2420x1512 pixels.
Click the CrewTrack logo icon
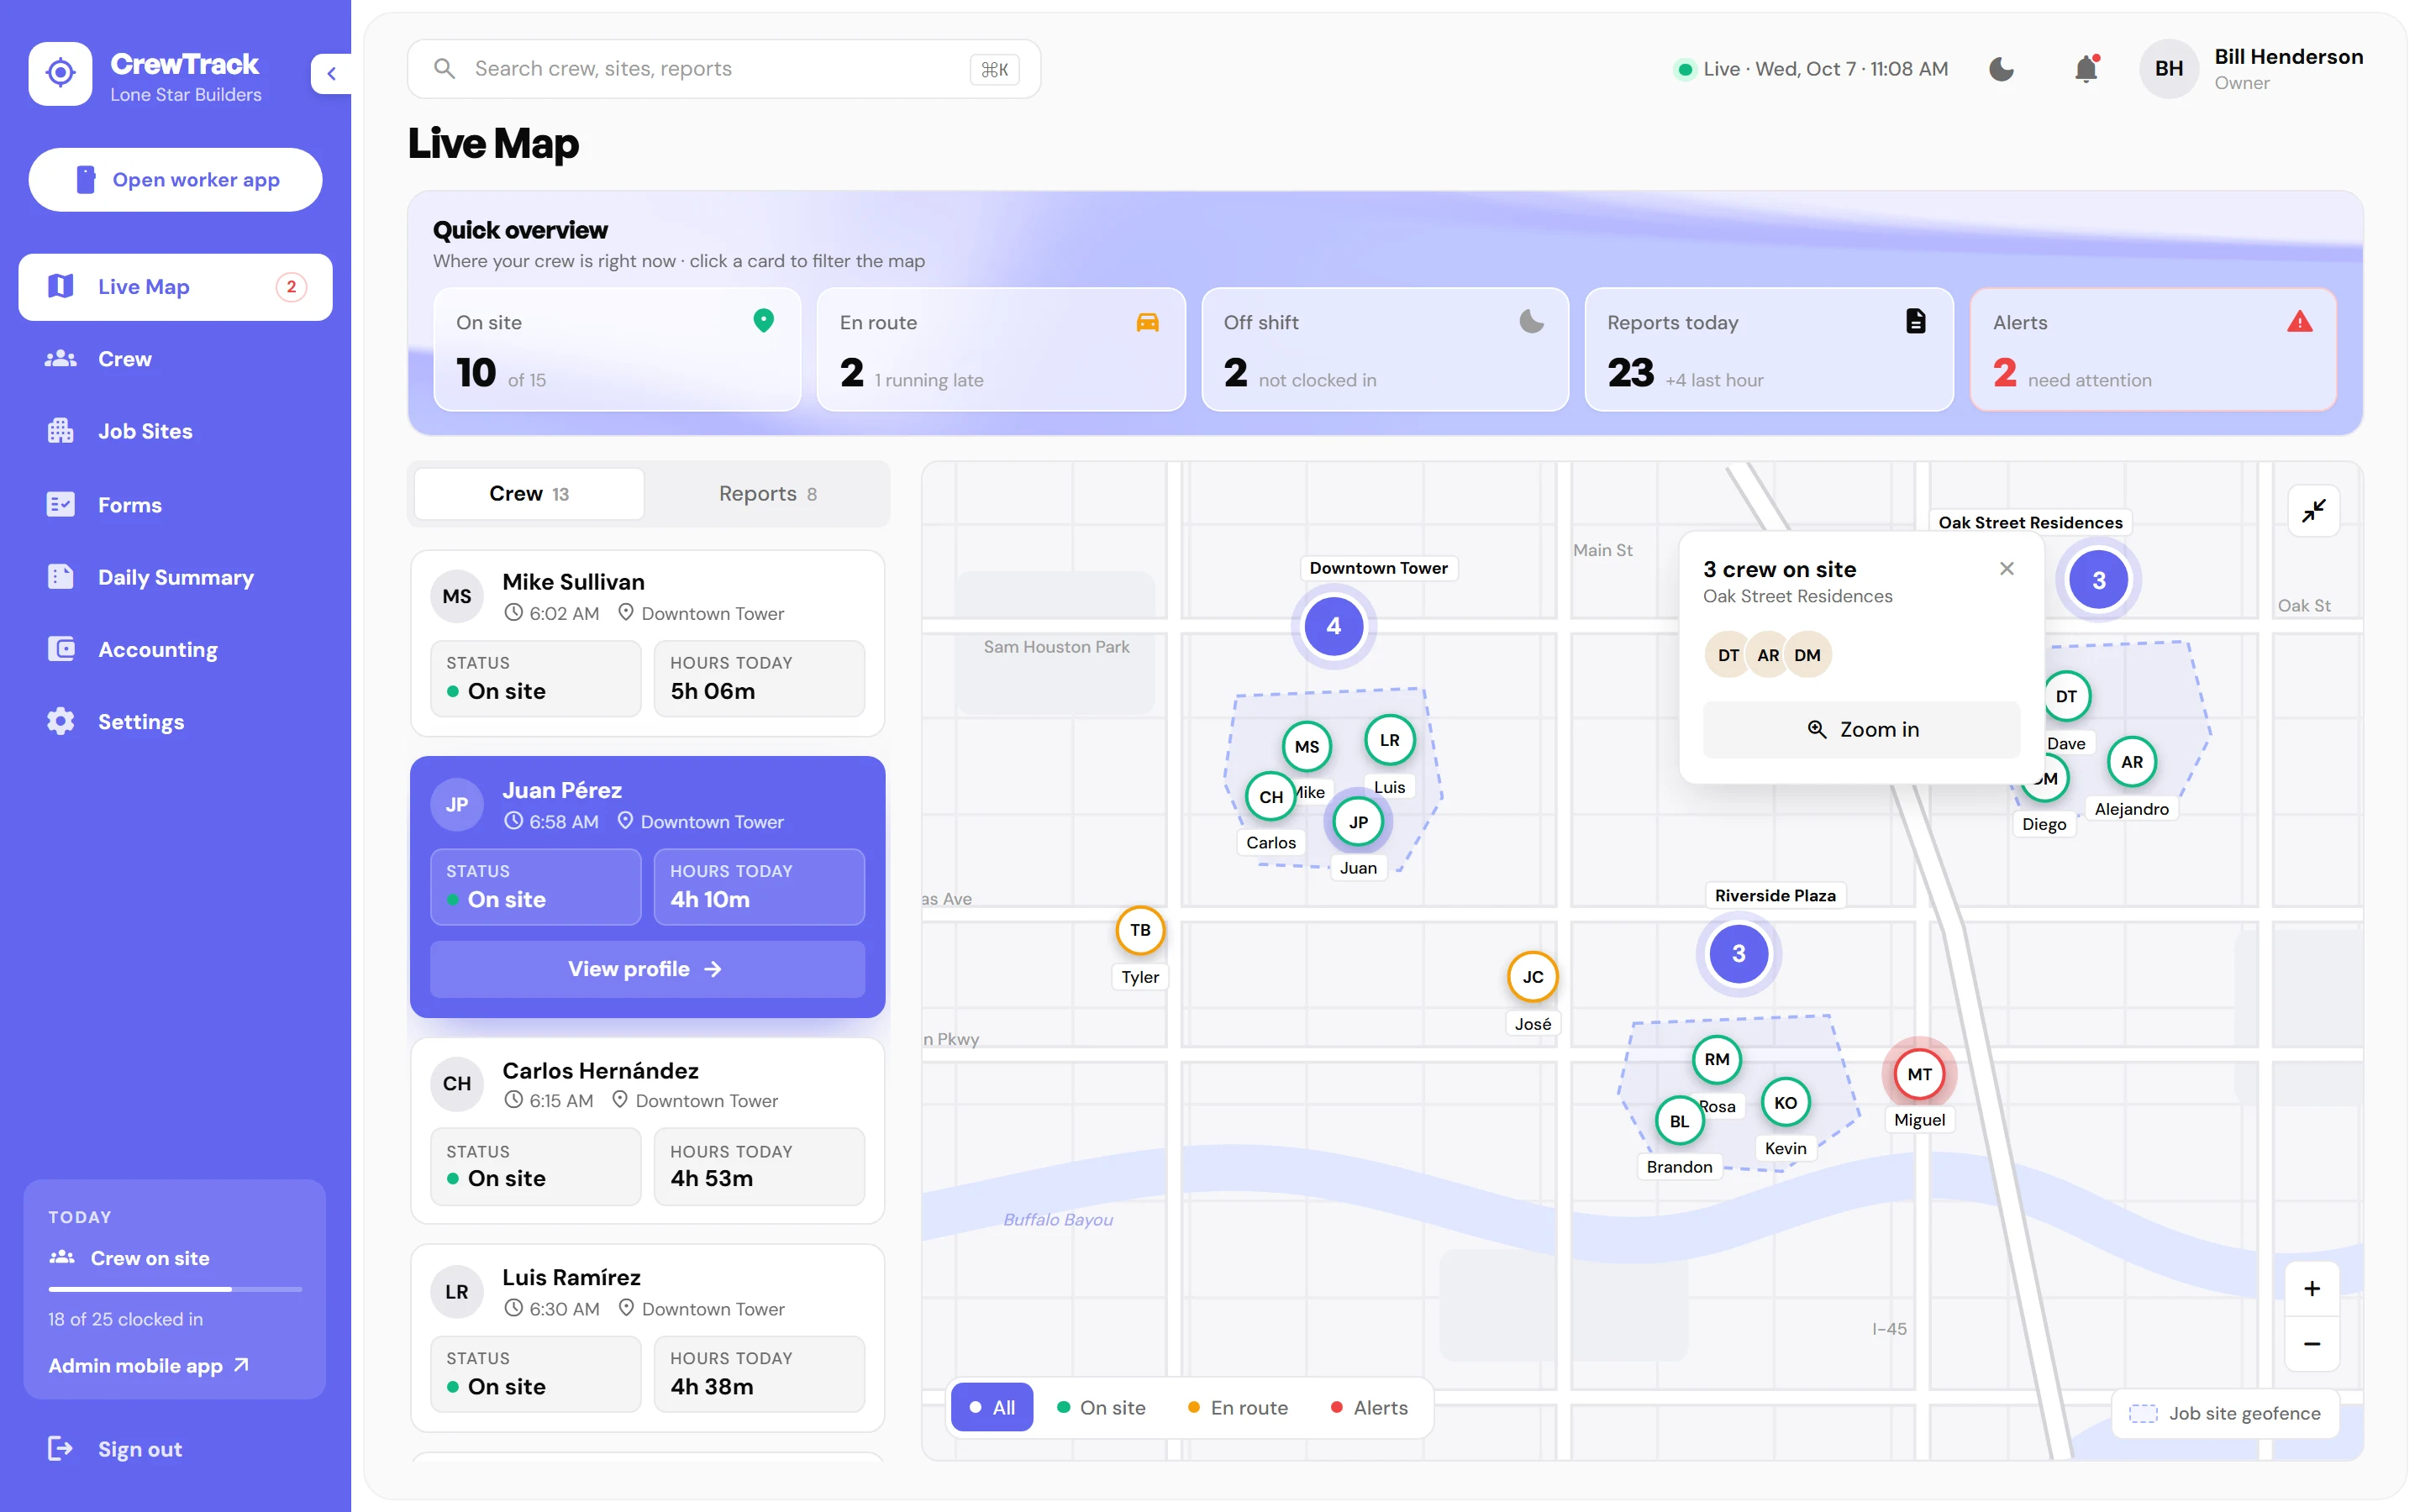point(60,74)
